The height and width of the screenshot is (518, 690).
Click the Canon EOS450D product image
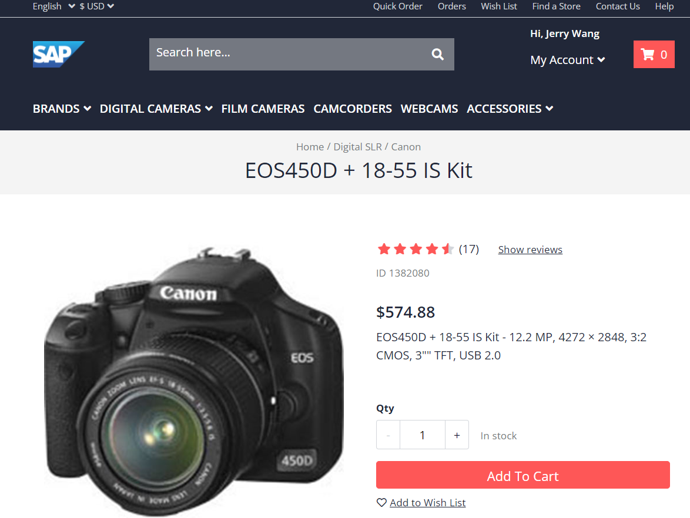[194, 381]
